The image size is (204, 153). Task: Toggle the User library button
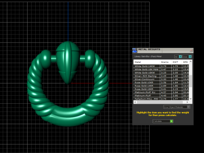[187, 57]
